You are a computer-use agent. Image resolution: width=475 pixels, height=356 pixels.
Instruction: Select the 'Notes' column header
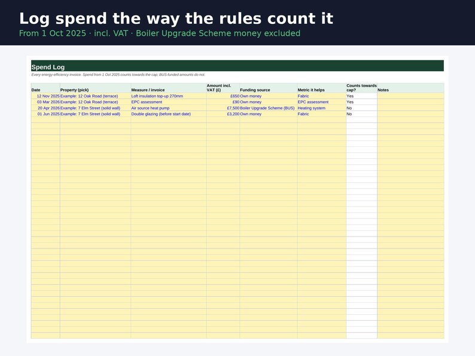tap(410, 88)
